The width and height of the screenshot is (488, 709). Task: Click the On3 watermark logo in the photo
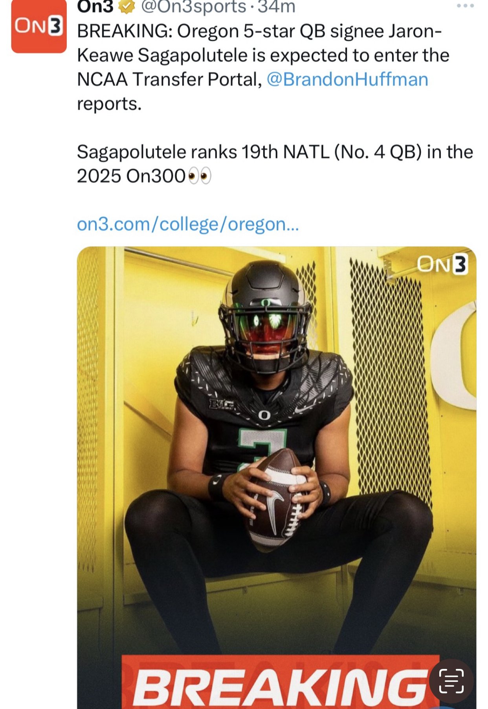[x=442, y=264]
